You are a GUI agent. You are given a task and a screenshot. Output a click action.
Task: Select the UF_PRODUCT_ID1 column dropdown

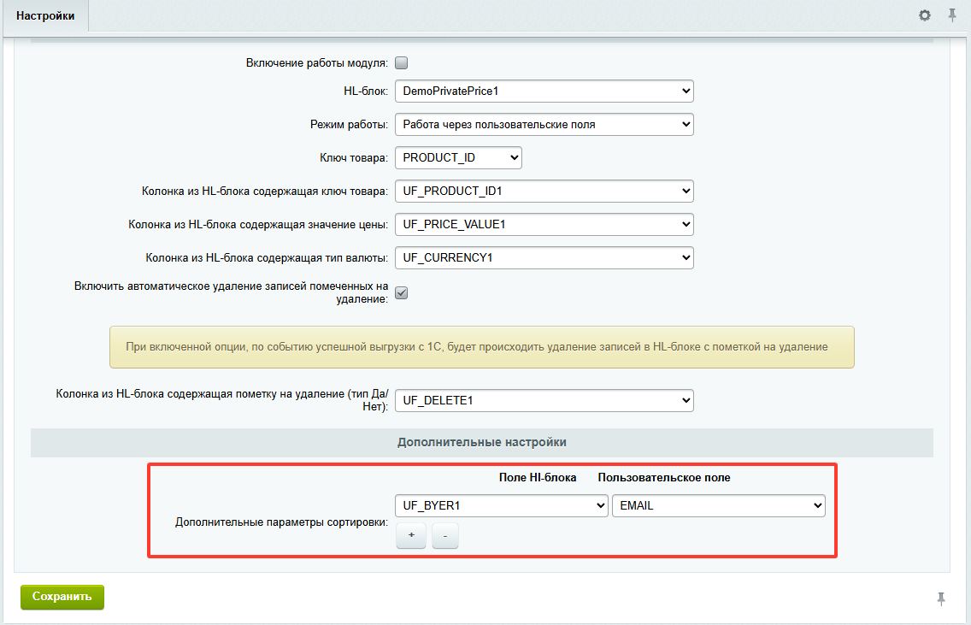[x=544, y=192]
